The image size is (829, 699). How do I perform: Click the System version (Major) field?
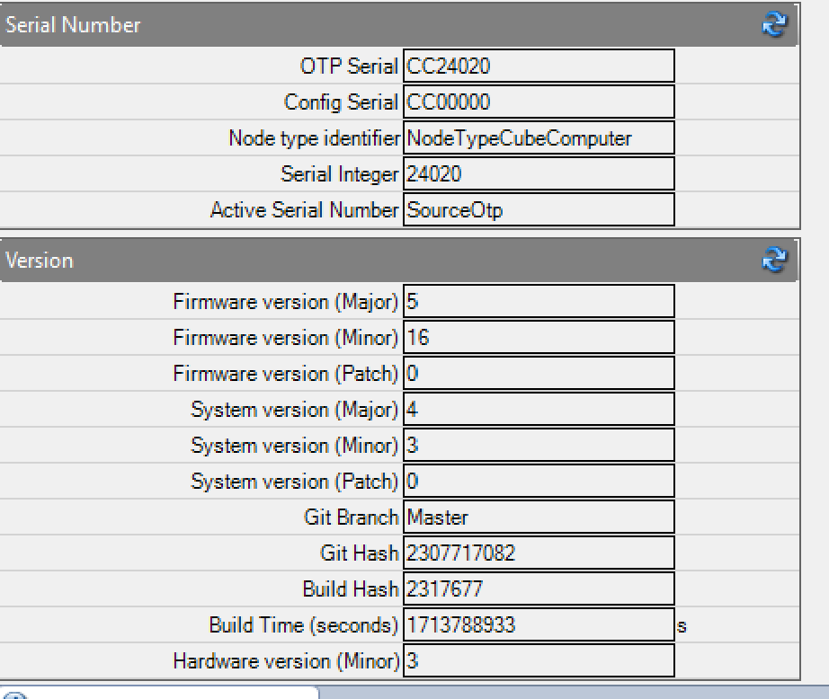[x=539, y=409]
